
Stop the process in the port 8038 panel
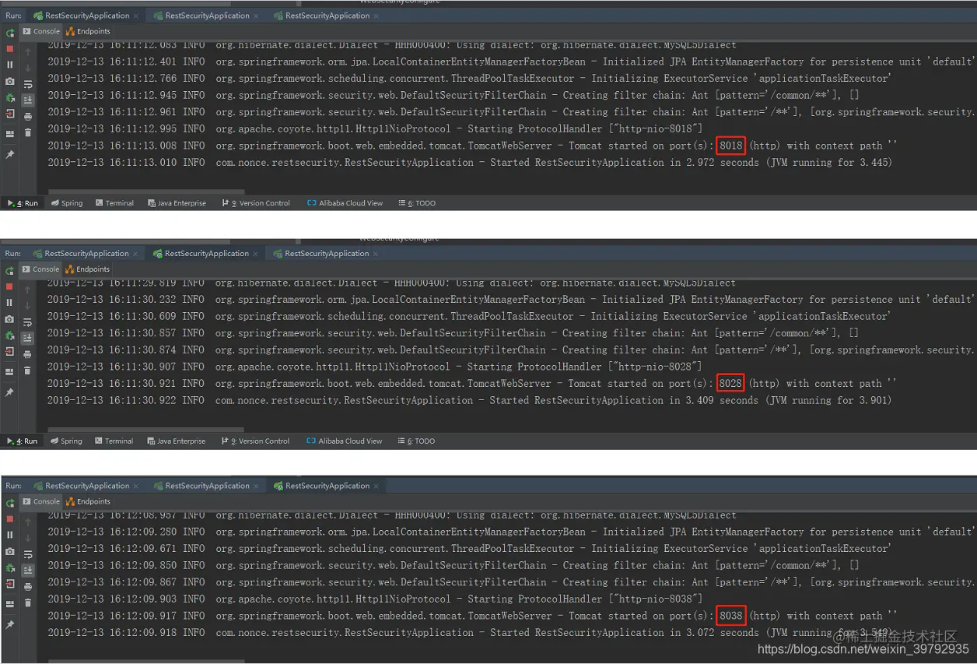tap(10, 518)
